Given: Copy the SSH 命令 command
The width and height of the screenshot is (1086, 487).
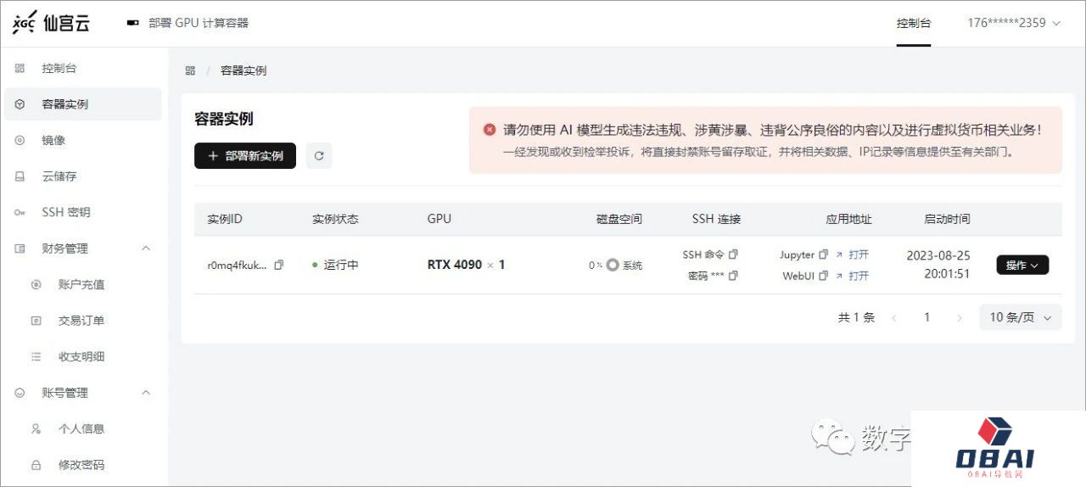Looking at the screenshot, I should coord(734,255).
